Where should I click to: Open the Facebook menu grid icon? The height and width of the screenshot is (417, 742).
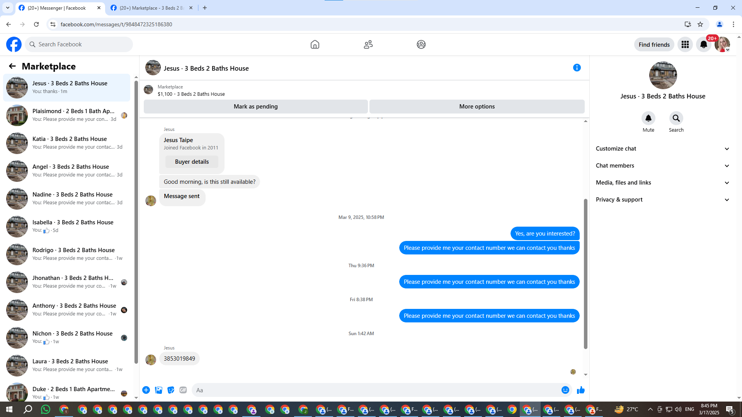pos(685,44)
